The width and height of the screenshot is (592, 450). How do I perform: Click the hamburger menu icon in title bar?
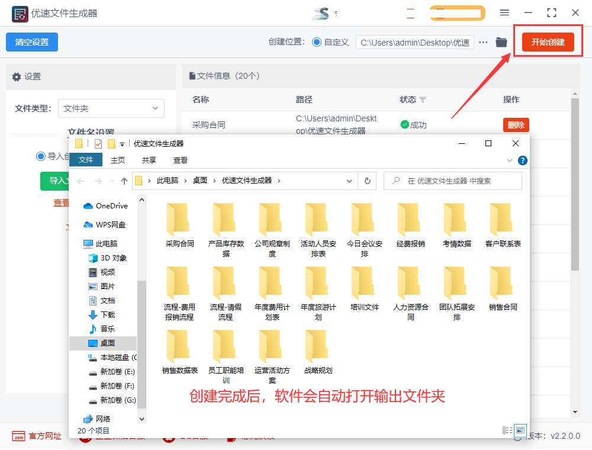coord(504,12)
